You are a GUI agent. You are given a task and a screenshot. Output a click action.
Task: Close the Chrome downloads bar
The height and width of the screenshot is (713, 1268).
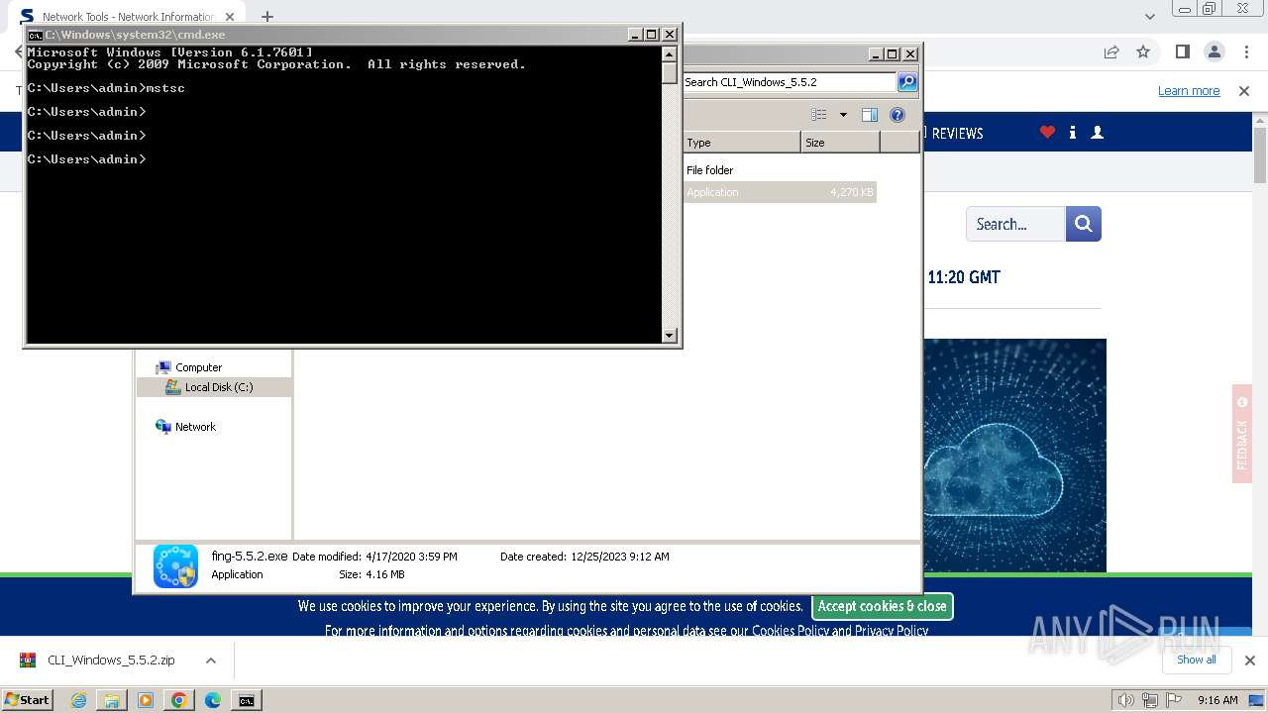1249,661
